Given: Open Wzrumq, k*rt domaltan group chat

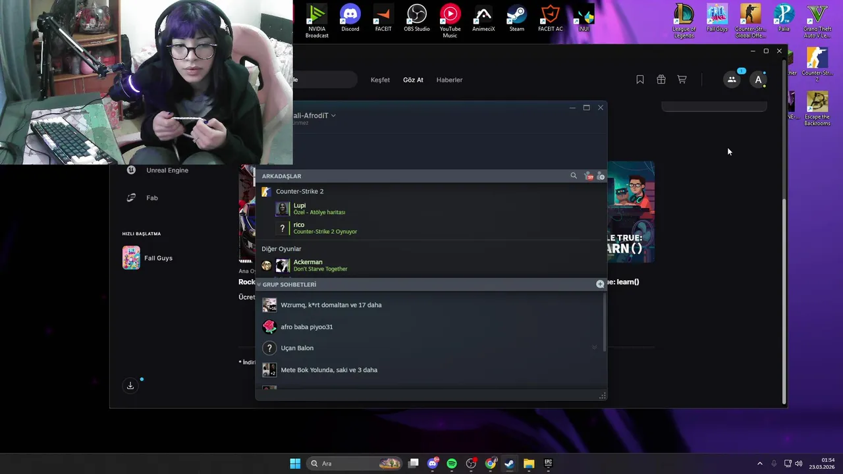Looking at the screenshot, I should coord(429,305).
